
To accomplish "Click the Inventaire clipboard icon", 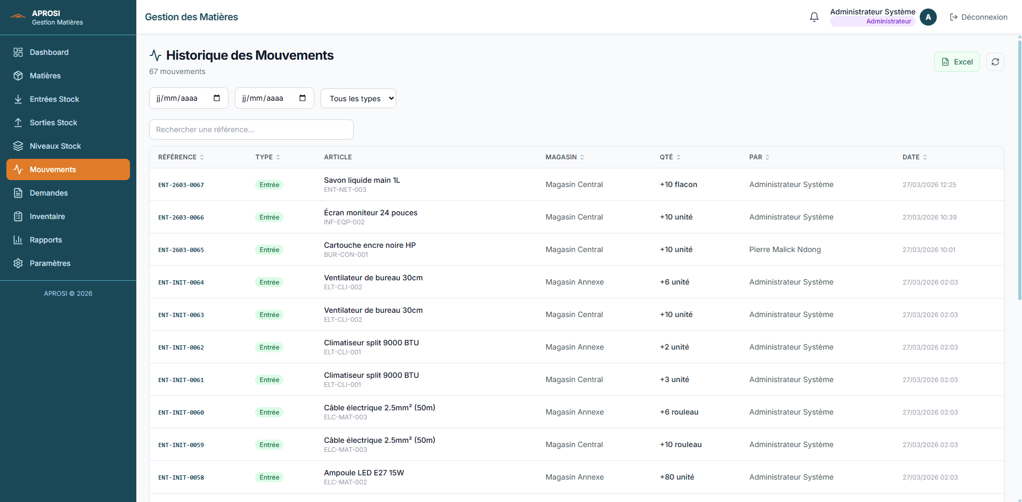I will pyautogui.click(x=18, y=216).
